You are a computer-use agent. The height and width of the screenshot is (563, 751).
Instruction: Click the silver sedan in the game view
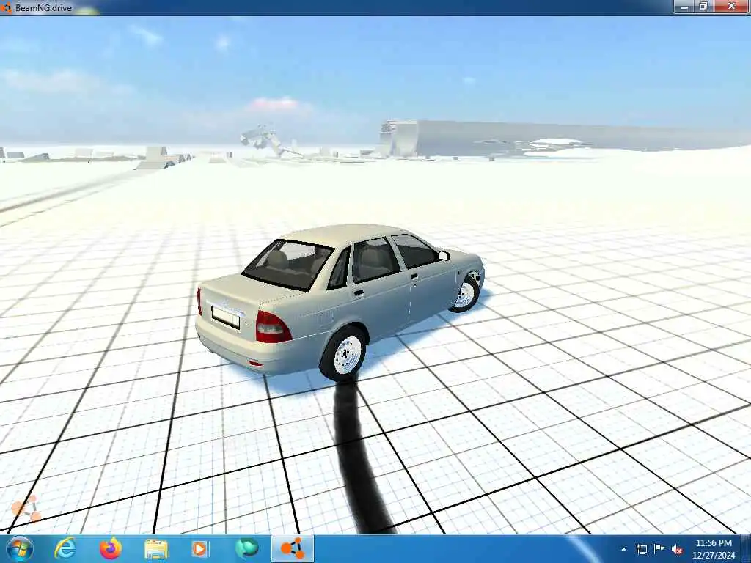tap(340, 301)
